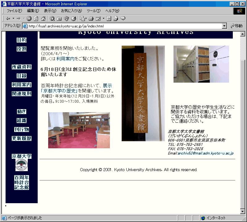Click the reading room photo
Screen dimensions: 247x222
[79, 130]
